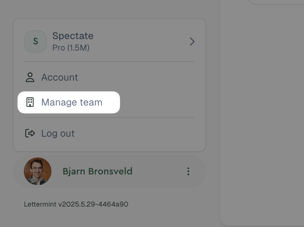The image size is (304, 227).
Task: Click the rounded box edge at top right
Action: pos(276,3)
